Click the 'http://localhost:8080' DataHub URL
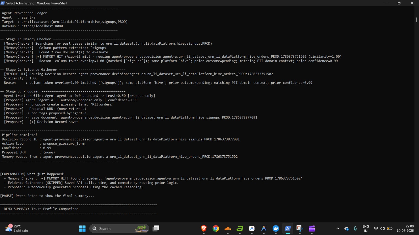 click(42, 26)
